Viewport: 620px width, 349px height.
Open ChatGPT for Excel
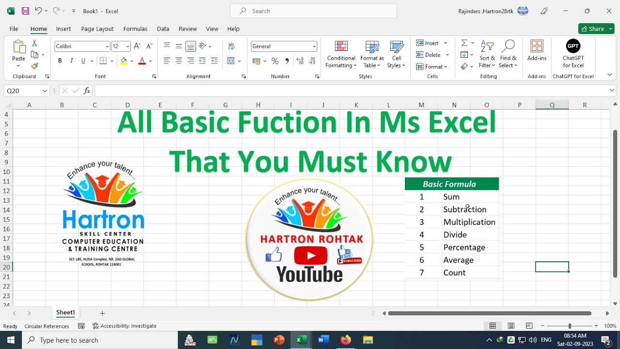(573, 54)
